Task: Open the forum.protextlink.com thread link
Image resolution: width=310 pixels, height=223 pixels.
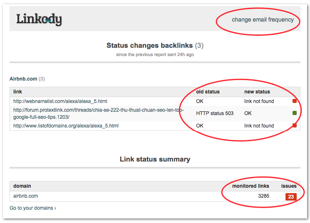Action: point(98,113)
